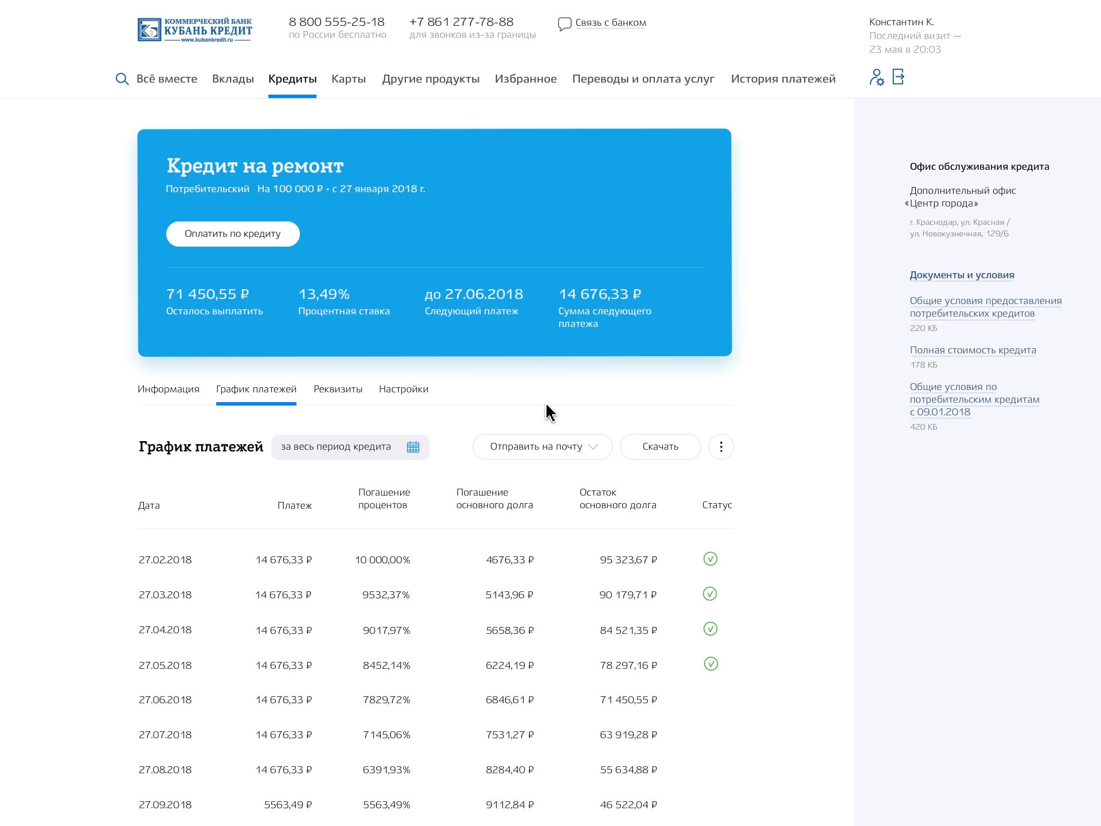Click office name 'Дополнительный офис «Центр города»'
The width and height of the screenshot is (1101, 826).
(x=961, y=197)
